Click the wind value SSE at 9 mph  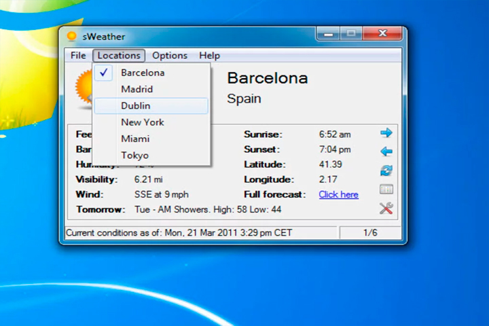(x=162, y=194)
